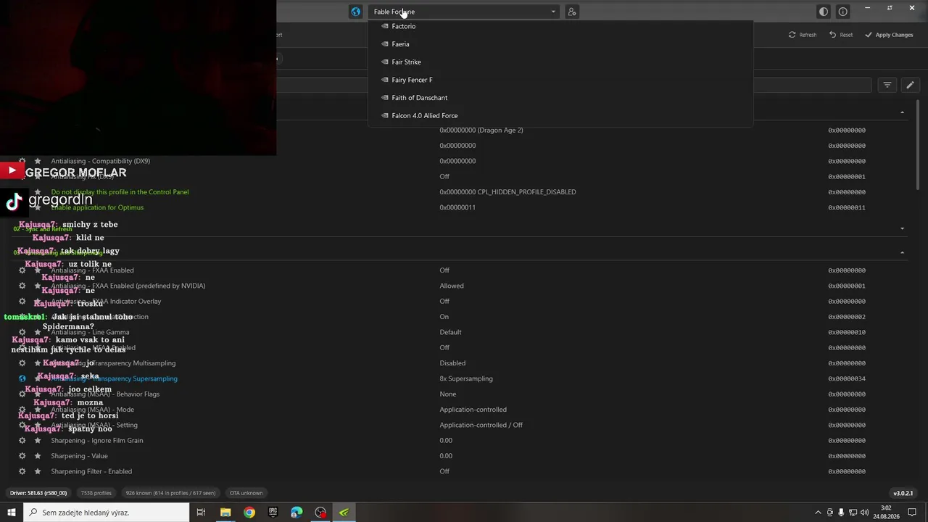This screenshot has width=928, height=522.
Task: Click gear icon of Sharpening - Ignore Film Grain
Action: click(22, 440)
